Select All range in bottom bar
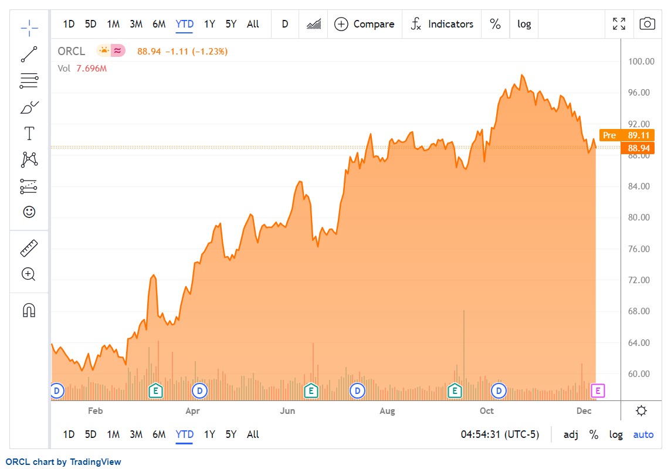This screenshot has width=671, height=469. click(253, 434)
